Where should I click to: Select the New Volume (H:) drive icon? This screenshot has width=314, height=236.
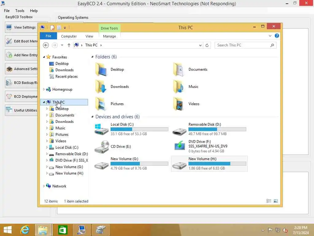tap(179, 166)
